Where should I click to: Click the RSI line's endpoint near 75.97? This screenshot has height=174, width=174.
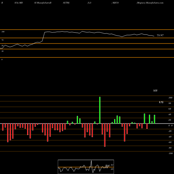pos(154,36)
